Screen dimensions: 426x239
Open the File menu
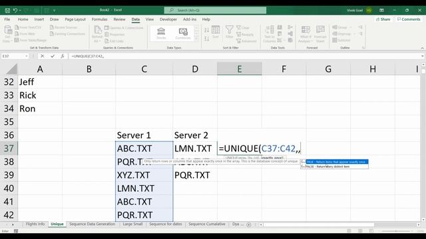7,19
